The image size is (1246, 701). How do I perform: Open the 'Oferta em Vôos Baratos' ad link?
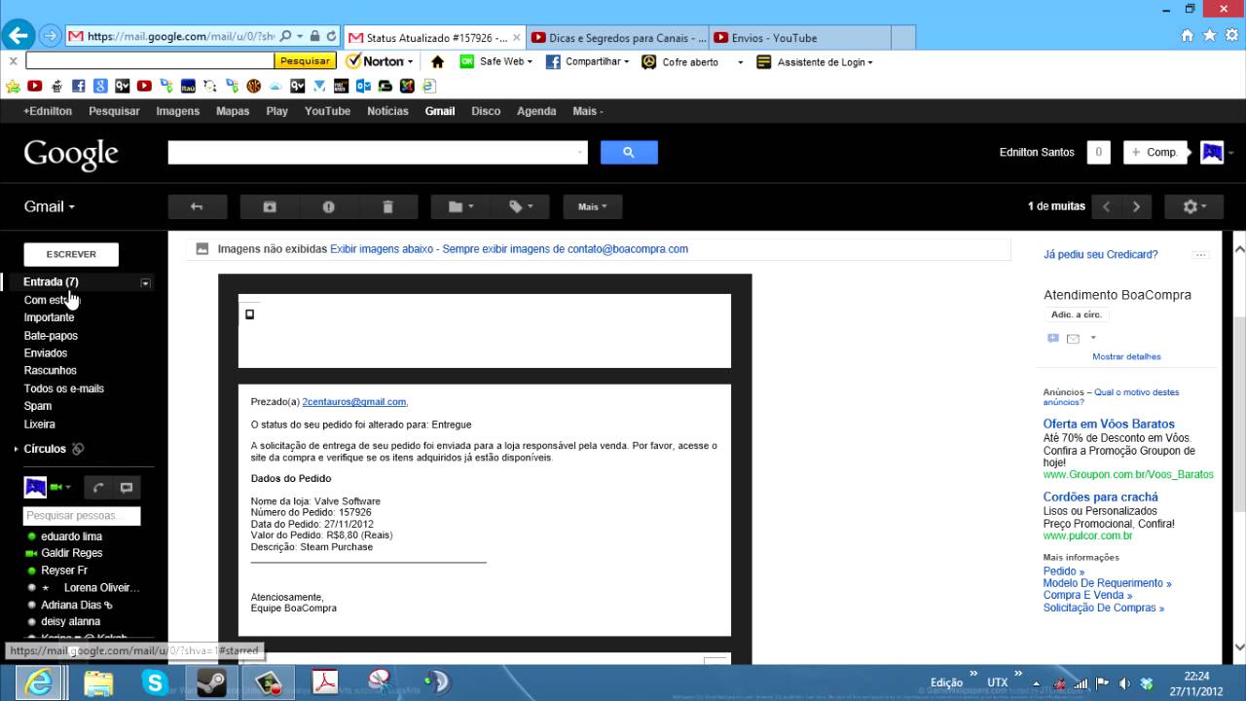[x=1109, y=424]
